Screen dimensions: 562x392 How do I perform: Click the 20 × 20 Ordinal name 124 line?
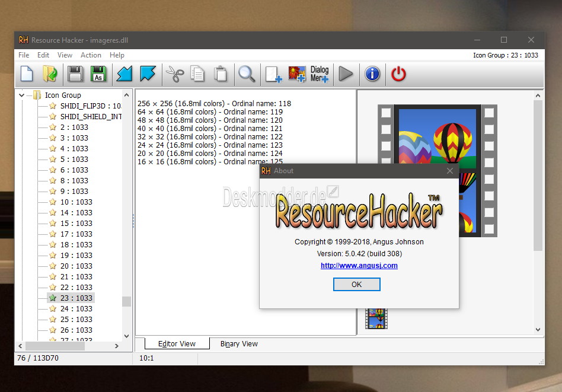pyautogui.click(x=210, y=154)
